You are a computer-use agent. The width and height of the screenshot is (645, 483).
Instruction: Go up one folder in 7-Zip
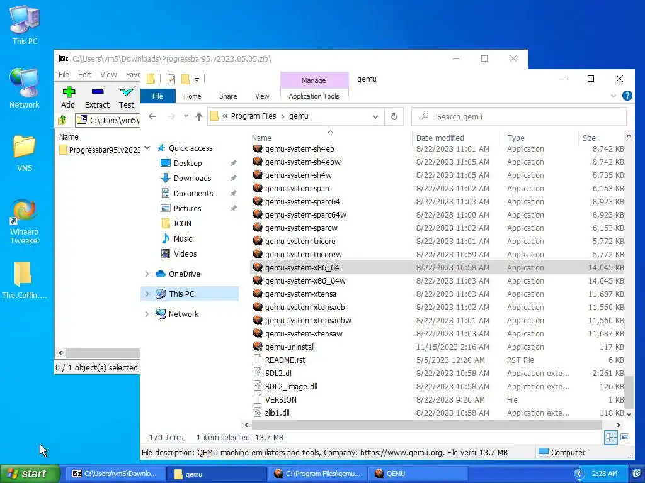tap(62, 120)
